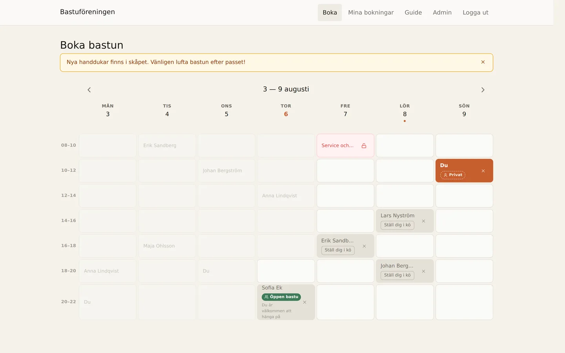Open the Admin page
Image resolution: width=565 pixels, height=353 pixels.
[x=442, y=13]
